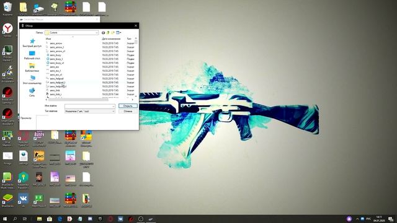The image size is (397, 223).
Task: Expand the Cursors folder path dropdown
Action: tap(97, 33)
